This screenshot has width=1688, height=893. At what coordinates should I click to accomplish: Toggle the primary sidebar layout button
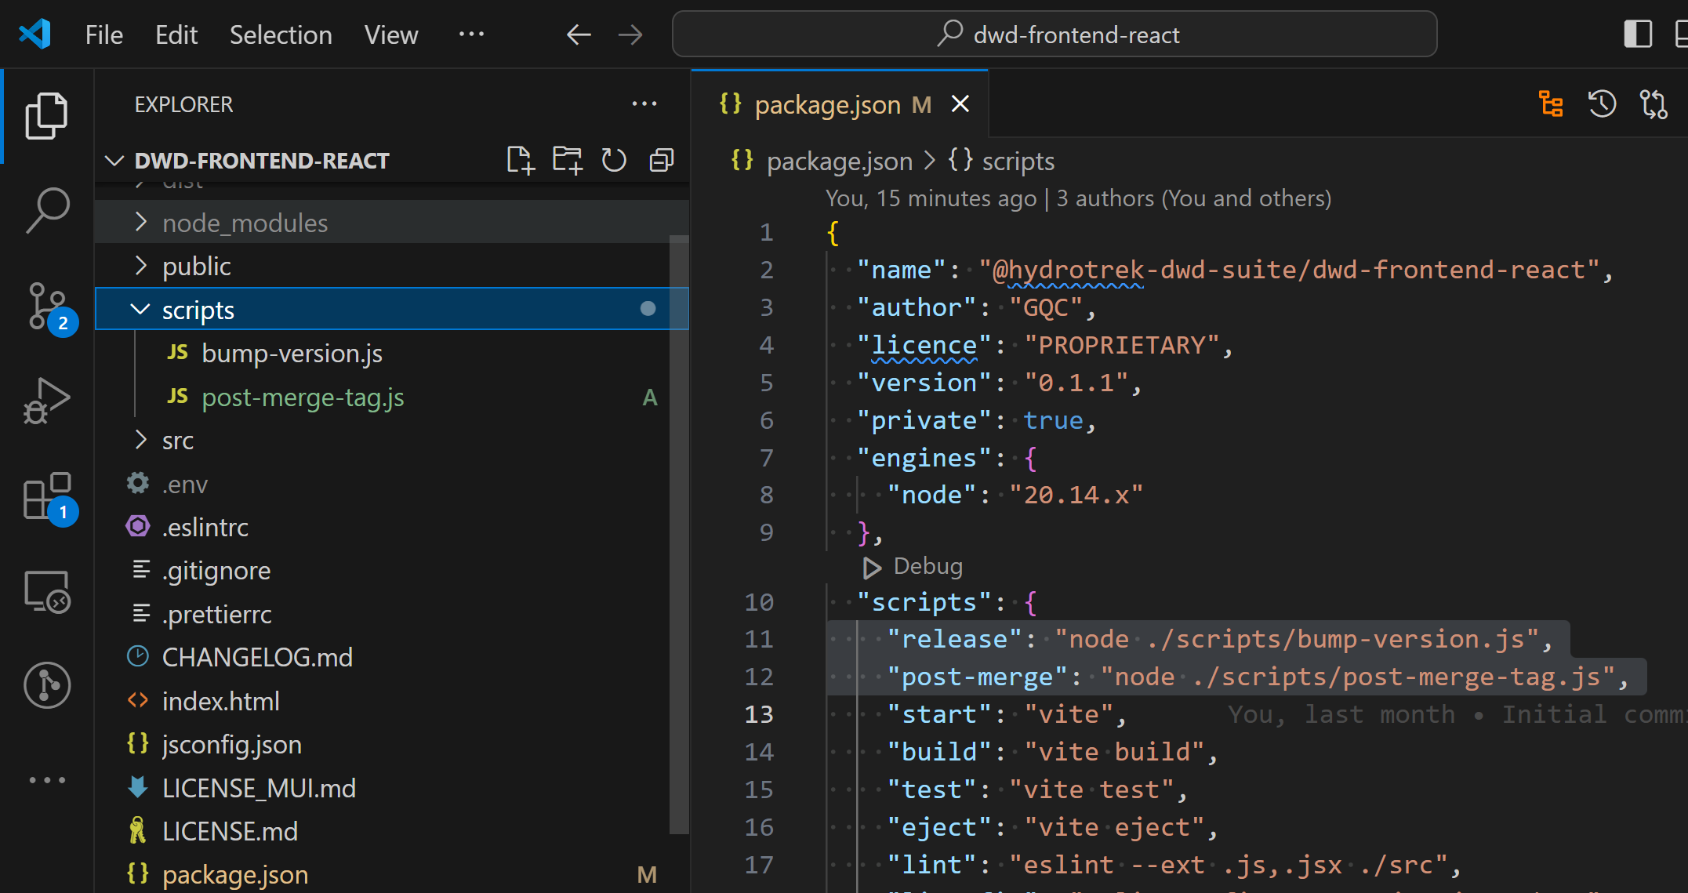point(1638,34)
